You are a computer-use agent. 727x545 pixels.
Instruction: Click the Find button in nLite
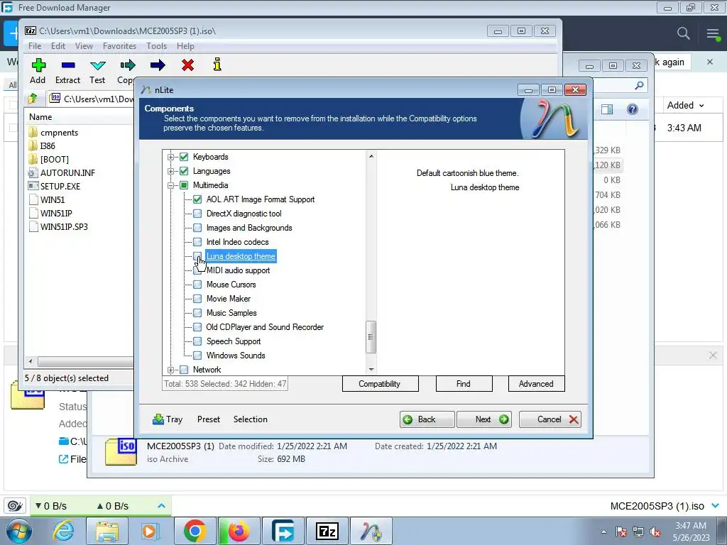click(x=464, y=384)
